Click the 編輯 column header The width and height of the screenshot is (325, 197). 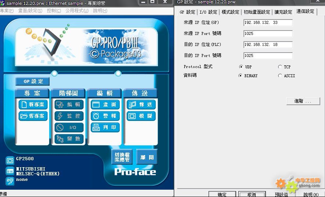point(104,93)
